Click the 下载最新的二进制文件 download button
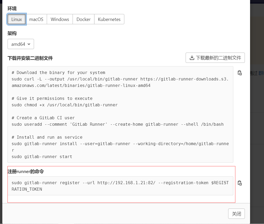Screen dimensions: 264x224 [x=215, y=58]
